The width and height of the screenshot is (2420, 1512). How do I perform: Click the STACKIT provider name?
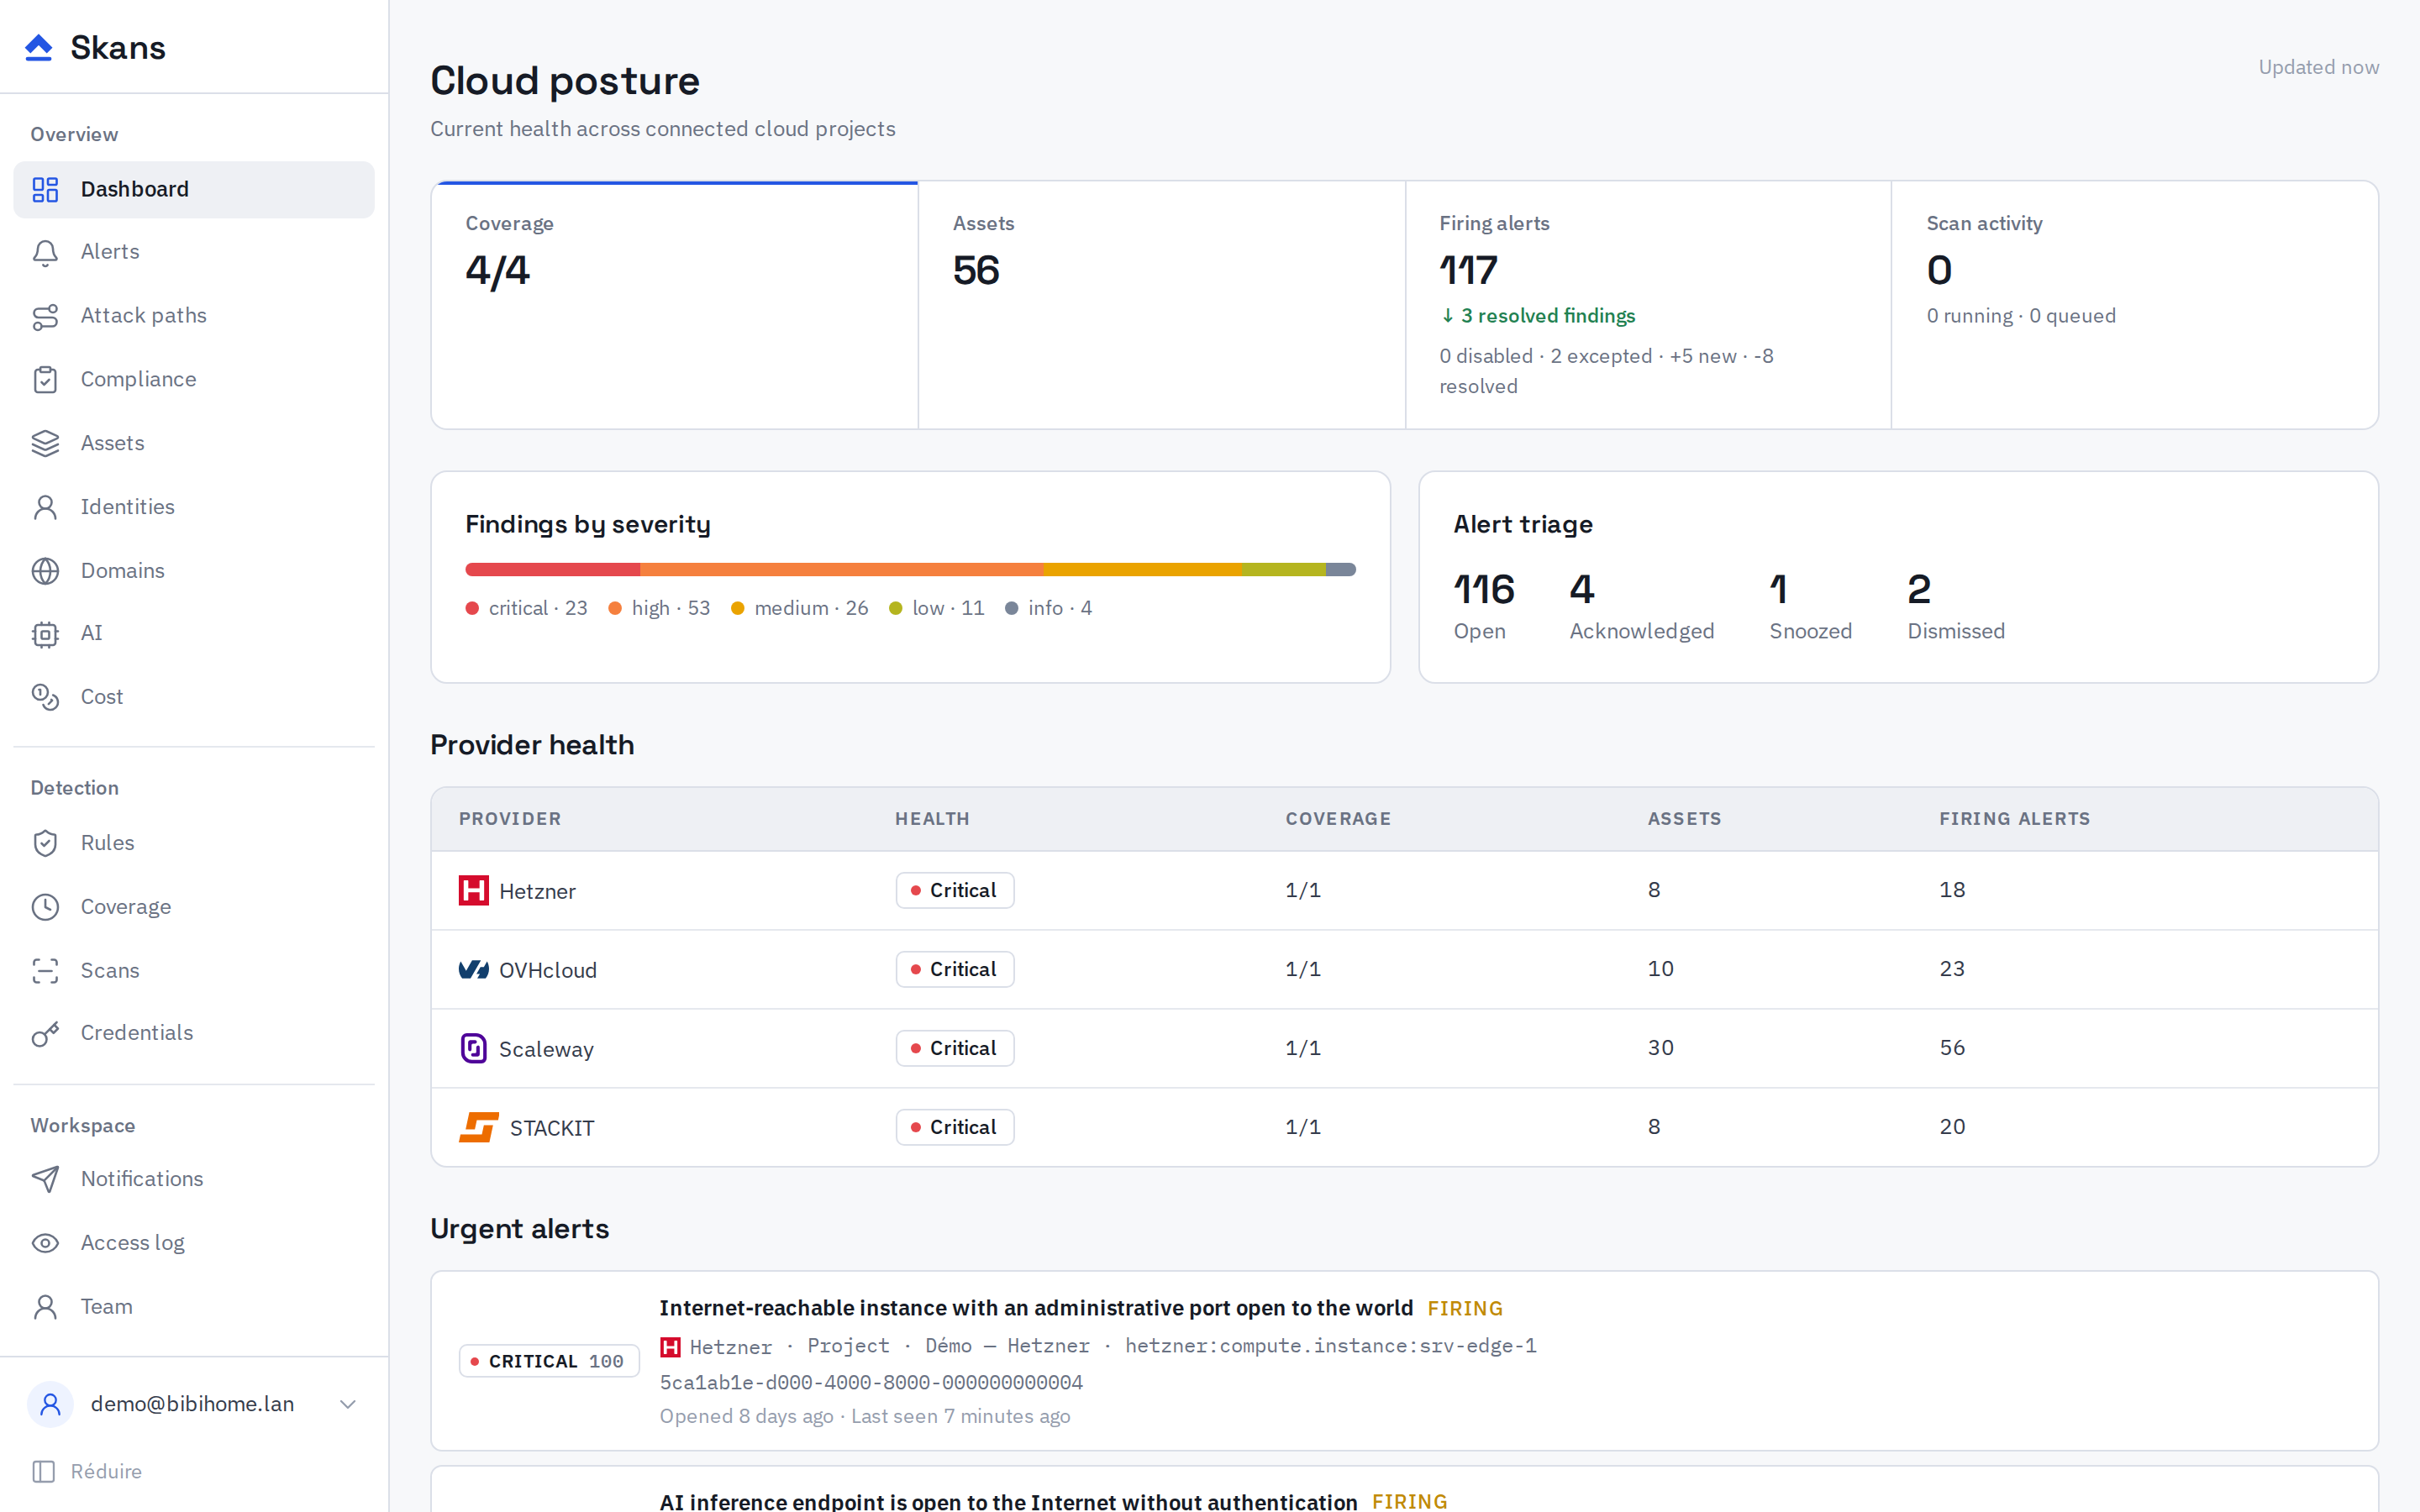(552, 1128)
